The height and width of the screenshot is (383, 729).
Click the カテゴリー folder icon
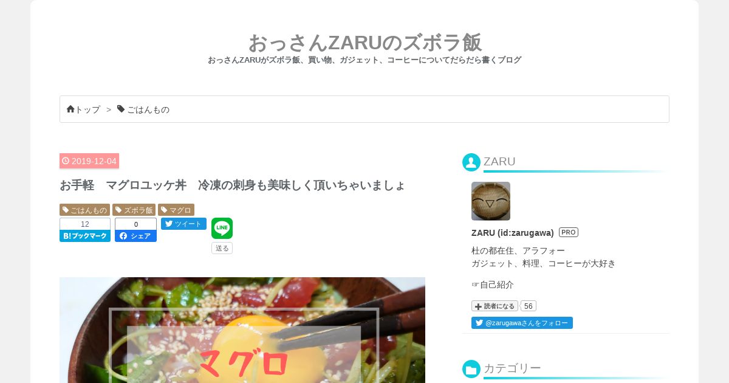tap(471, 369)
